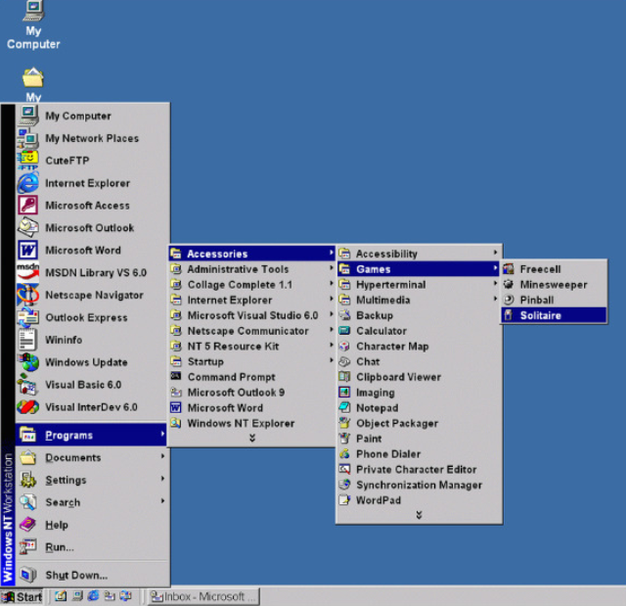626x606 pixels.
Task: Select My Network Places in Start menu
Action: click(x=92, y=138)
